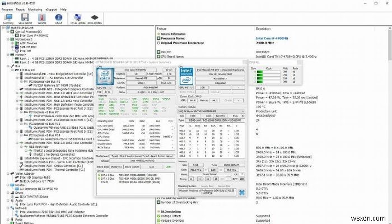
Task: Open the eSupport menu
Action: coord(52,10)
